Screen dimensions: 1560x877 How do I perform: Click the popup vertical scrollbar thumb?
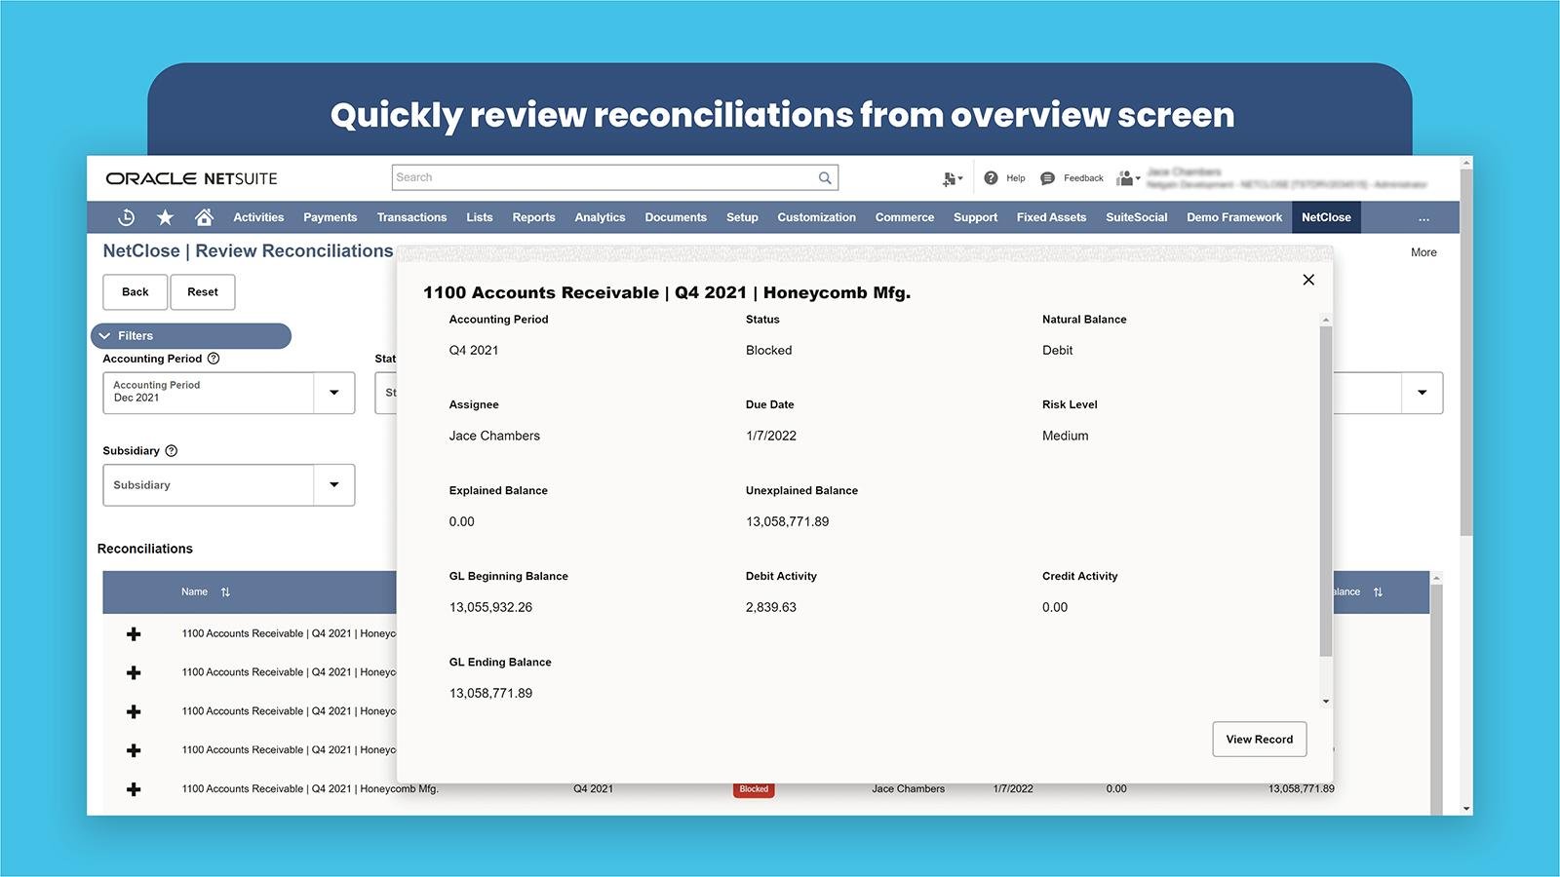[x=1325, y=491]
